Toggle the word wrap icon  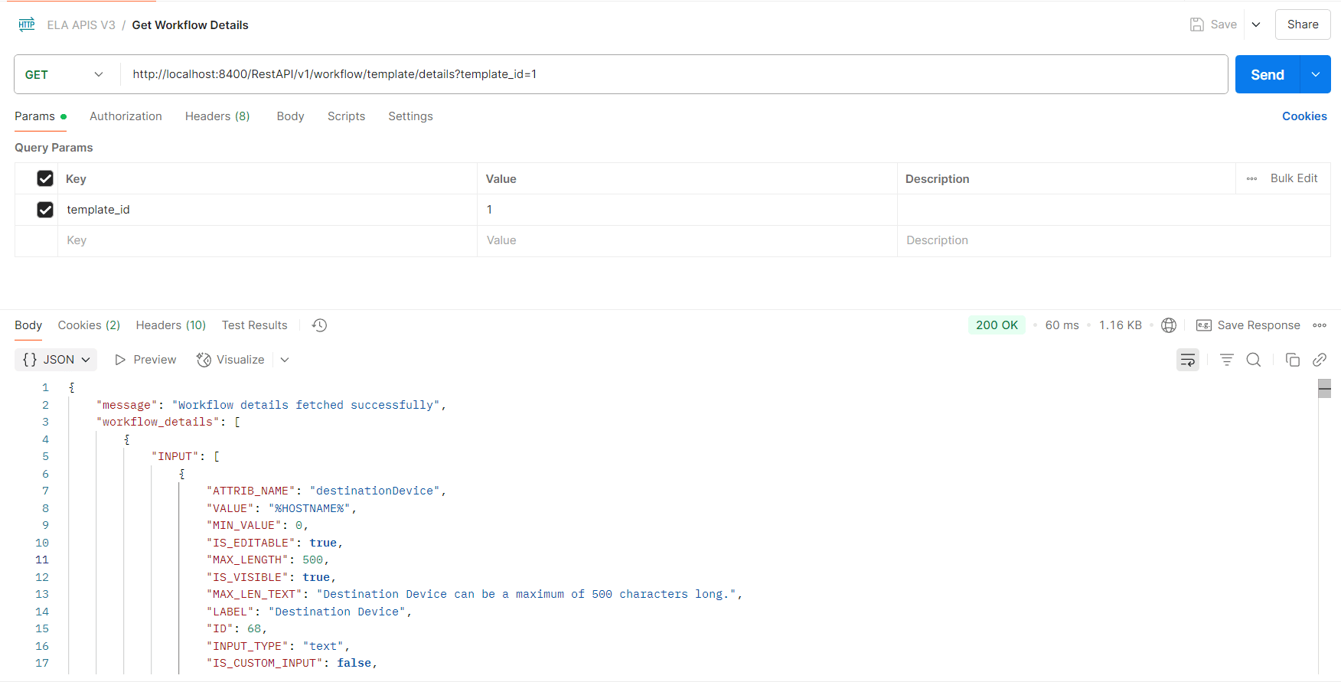(1188, 360)
